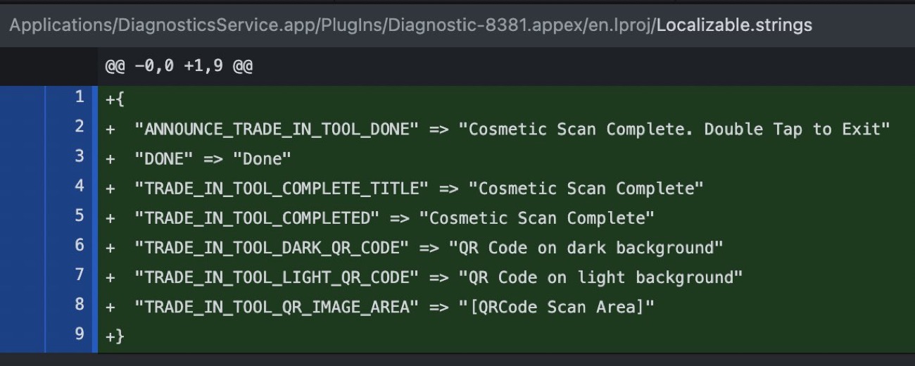Select line number 8 in the diff
Image resolution: width=915 pixels, height=366 pixels.
pyautogui.click(x=79, y=304)
